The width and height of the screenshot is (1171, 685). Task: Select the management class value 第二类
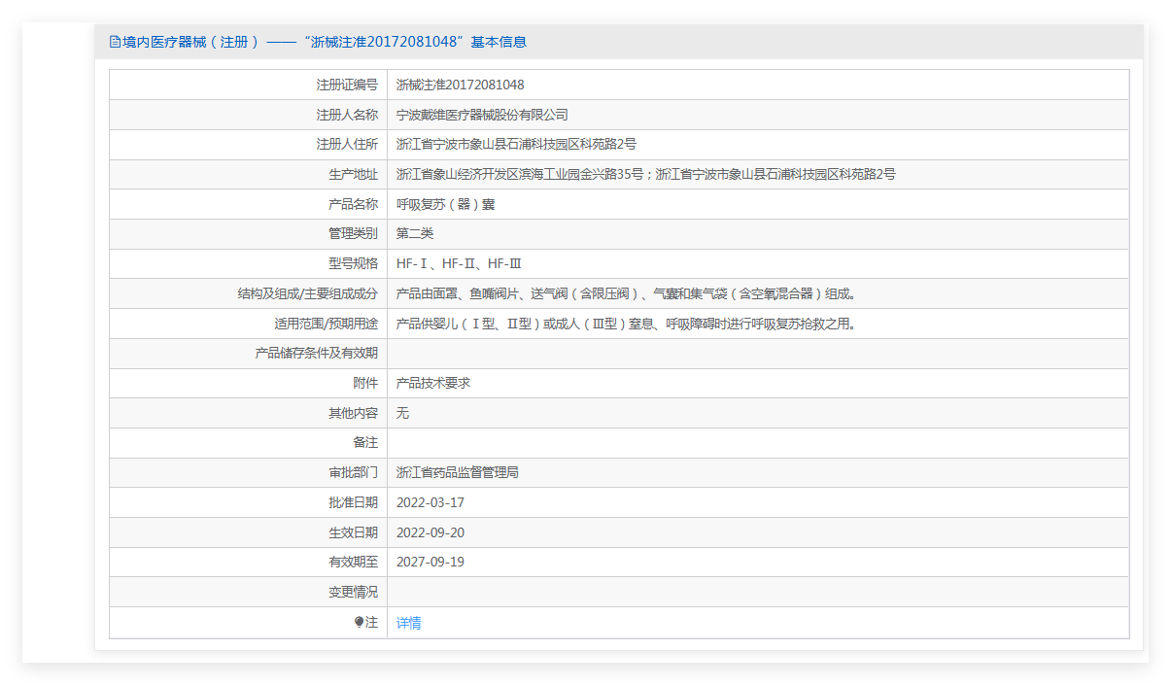[x=415, y=233]
